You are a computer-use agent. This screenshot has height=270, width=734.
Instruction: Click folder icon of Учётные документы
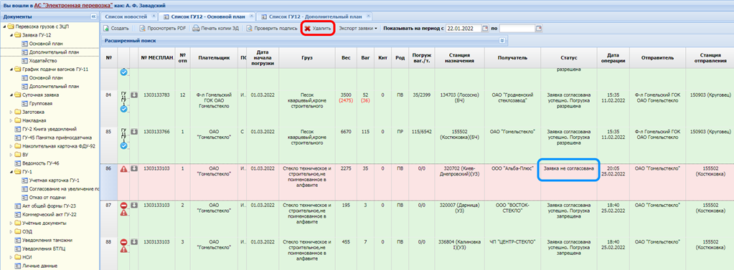[x=18, y=223]
